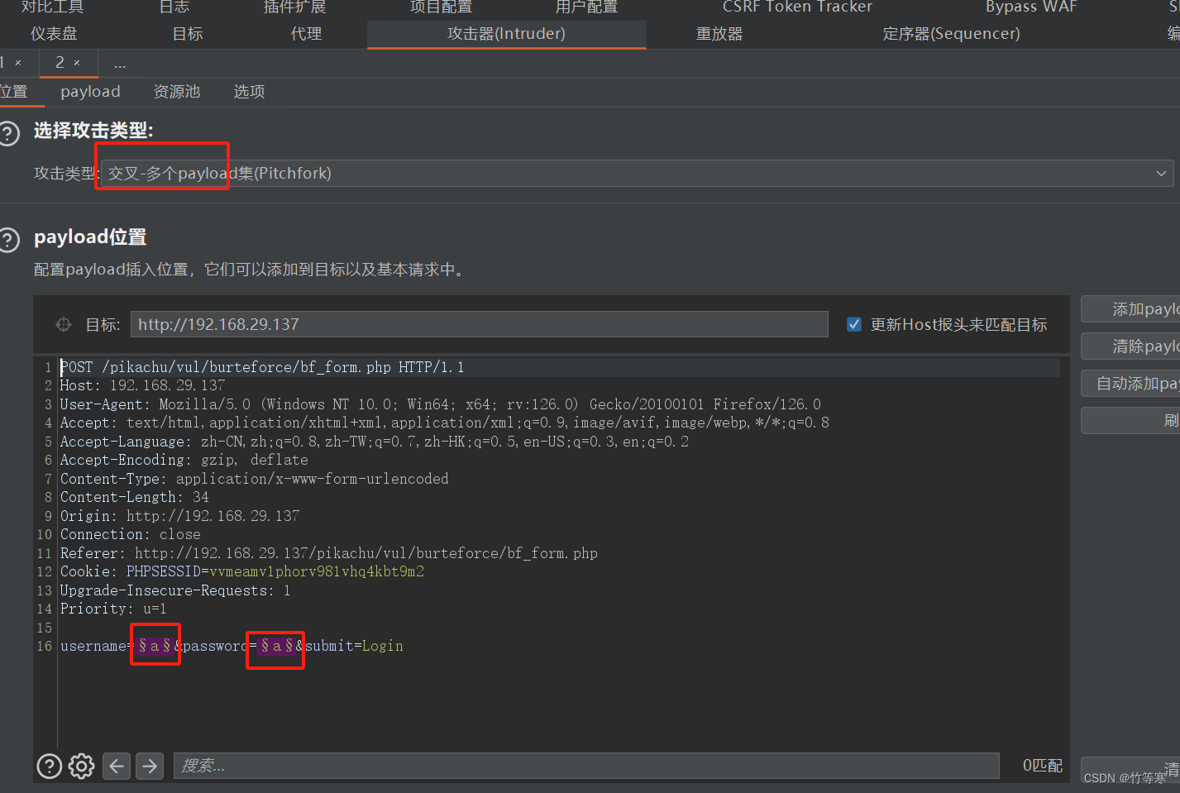Open the 用户配置 user settings tab
The width and height of the screenshot is (1180, 793).
[586, 7]
